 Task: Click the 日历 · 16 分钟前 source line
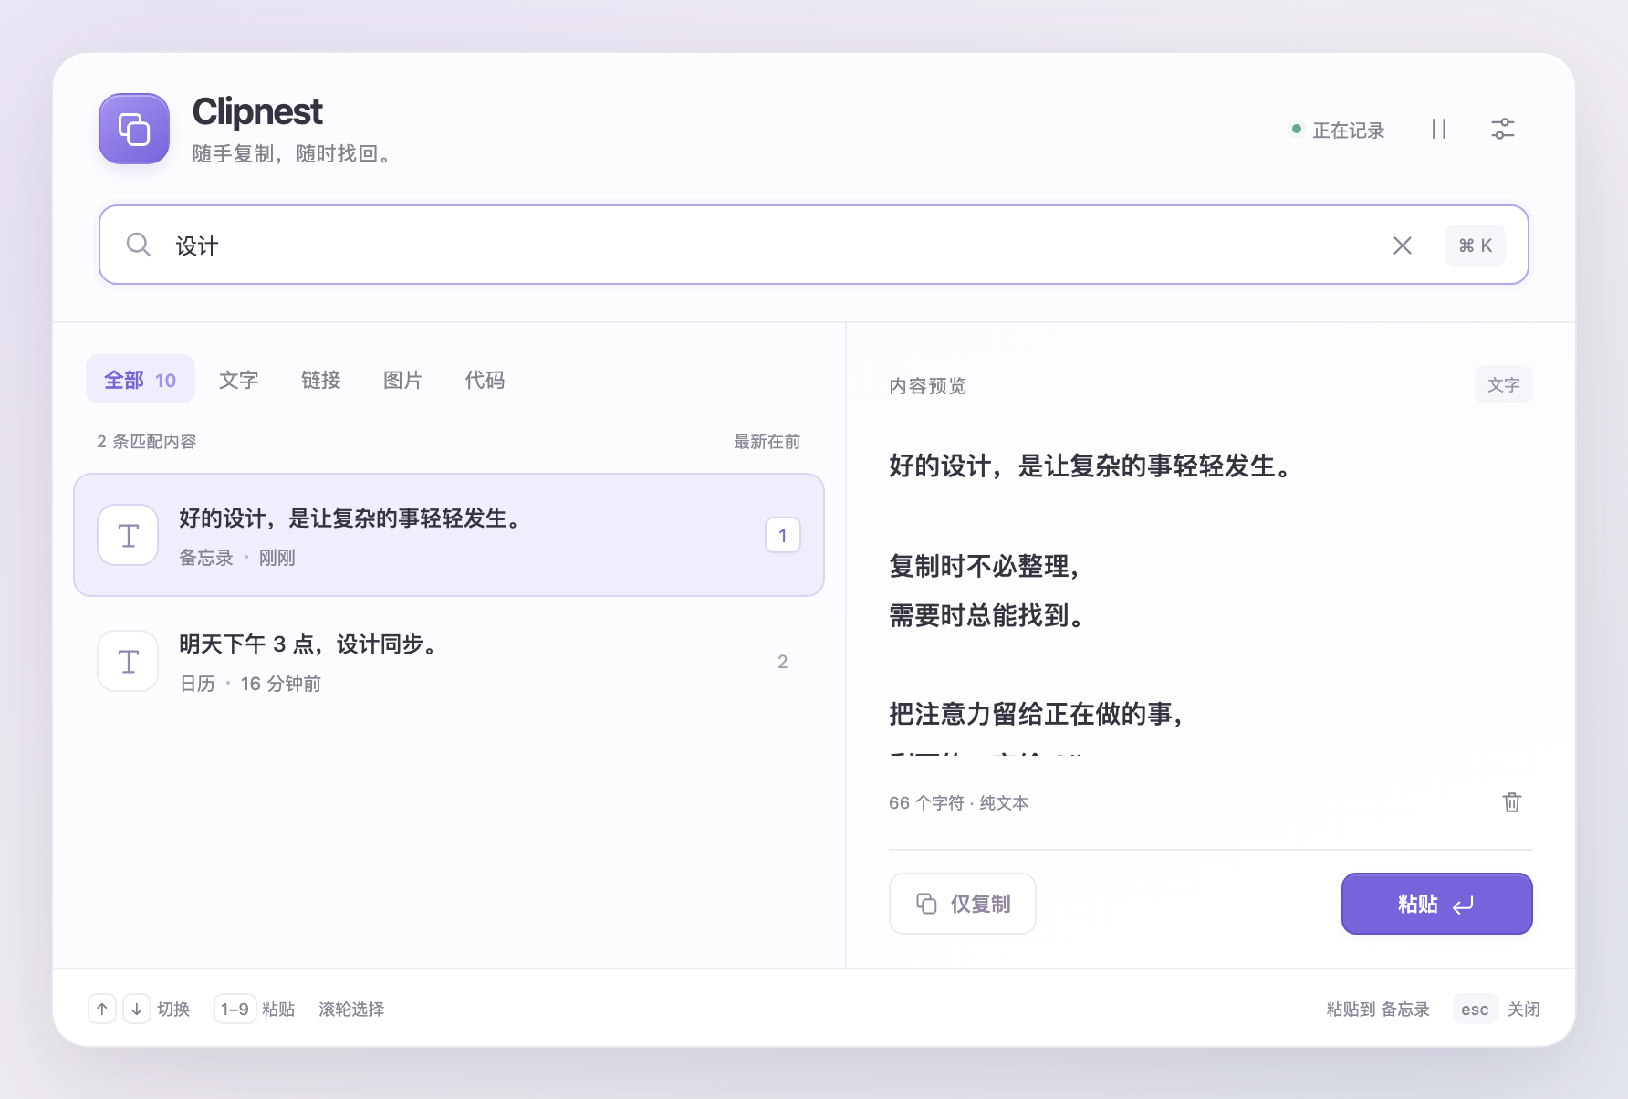tap(250, 684)
